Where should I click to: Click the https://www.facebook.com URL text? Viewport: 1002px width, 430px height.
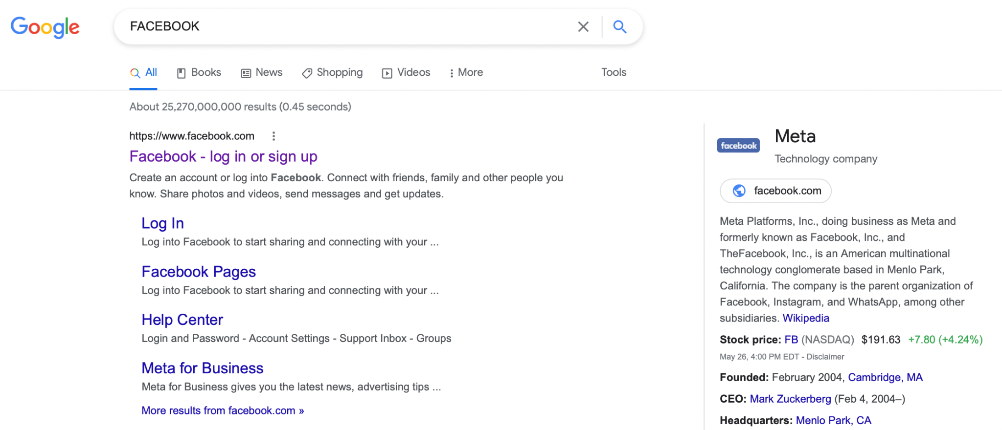192,136
